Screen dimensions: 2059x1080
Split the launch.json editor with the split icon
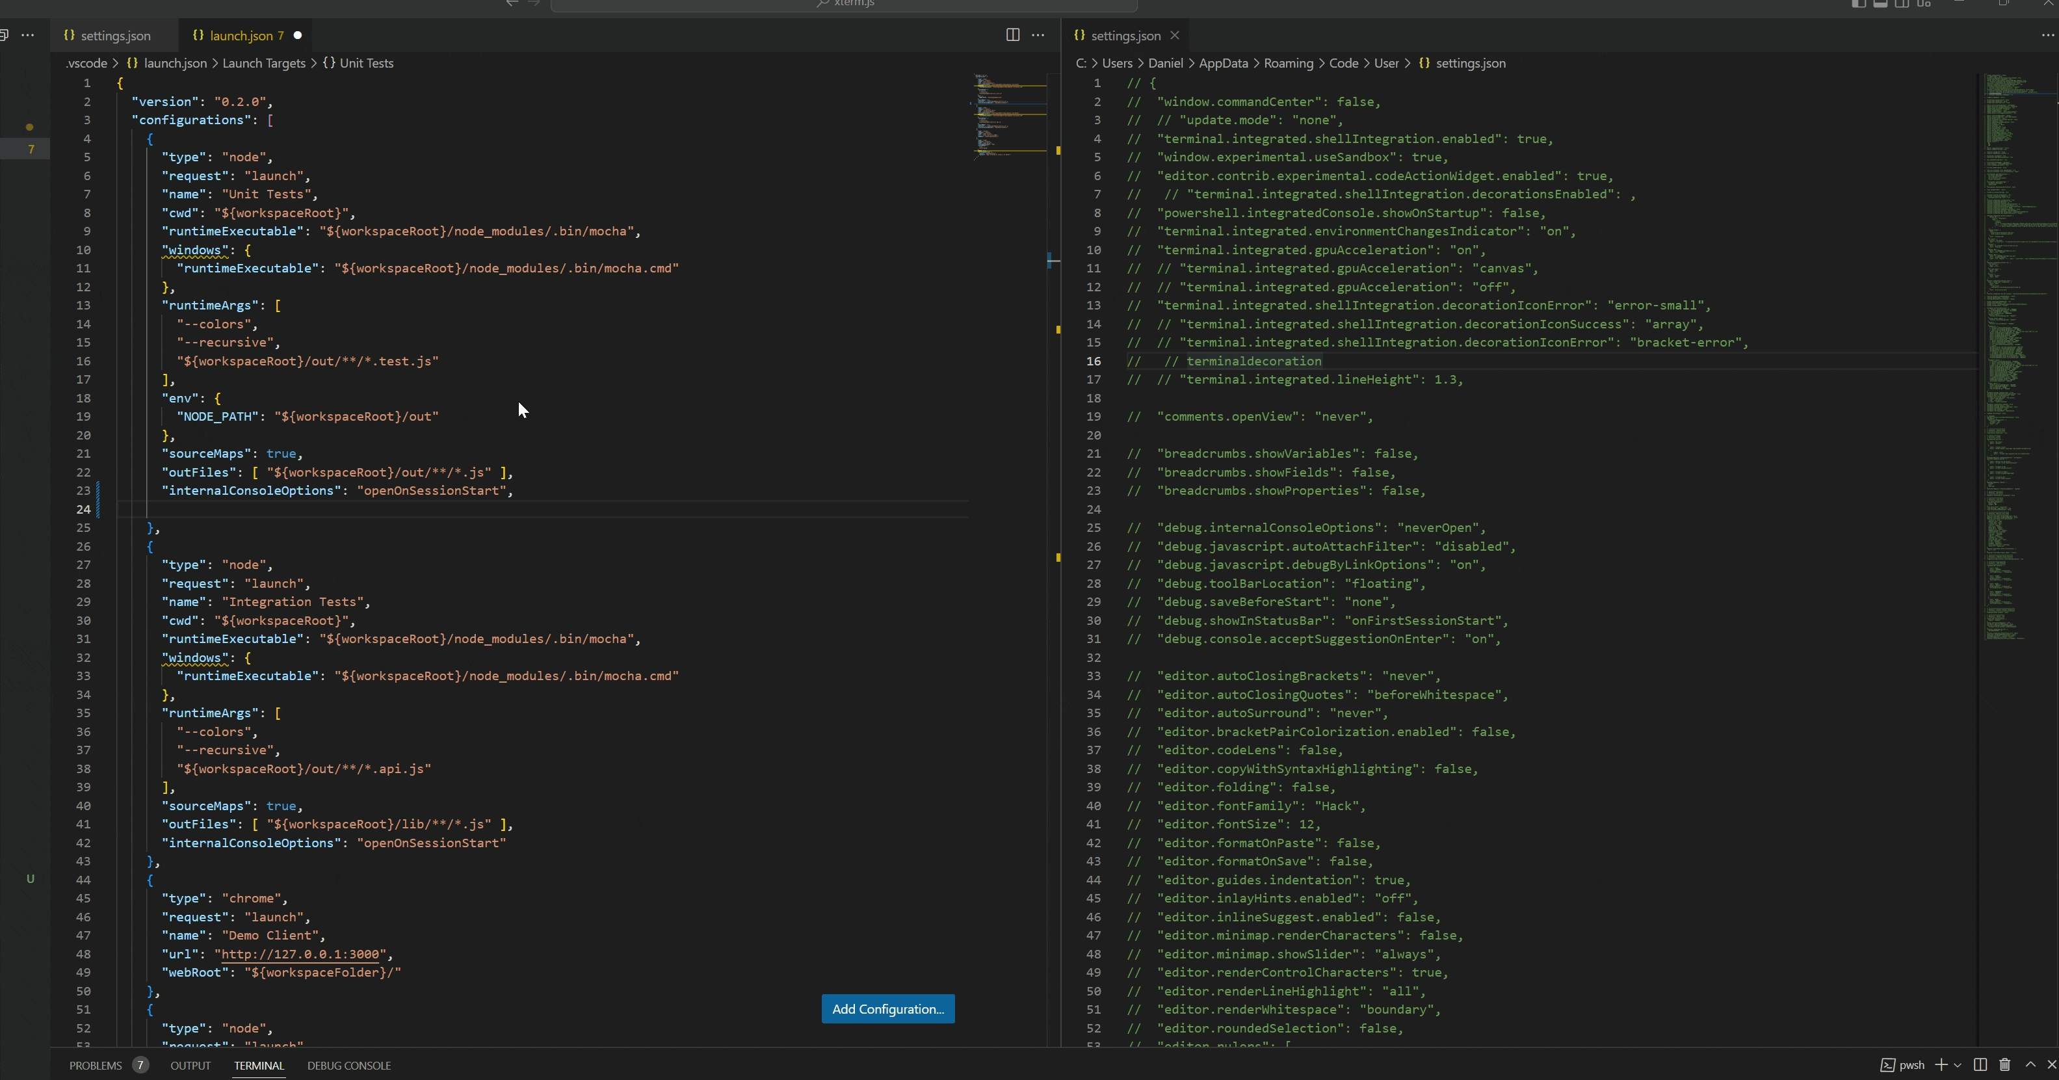tap(1012, 35)
